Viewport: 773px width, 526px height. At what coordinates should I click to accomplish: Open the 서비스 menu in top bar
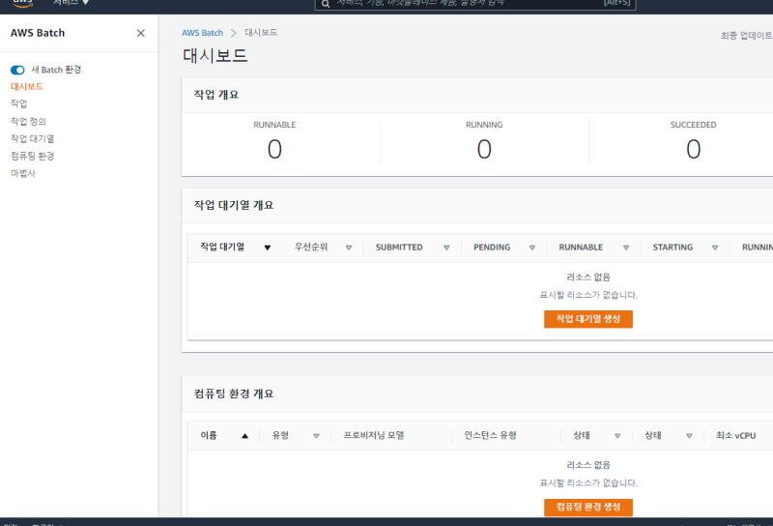[71, 3]
